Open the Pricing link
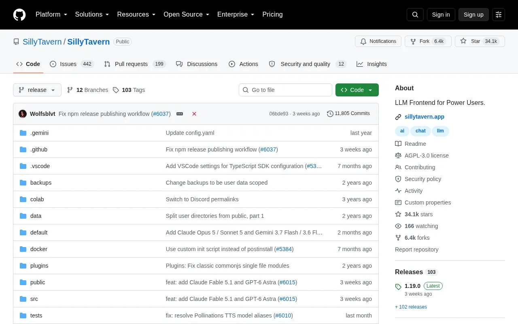Screen dimensions: 518x324 coord(272,15)
